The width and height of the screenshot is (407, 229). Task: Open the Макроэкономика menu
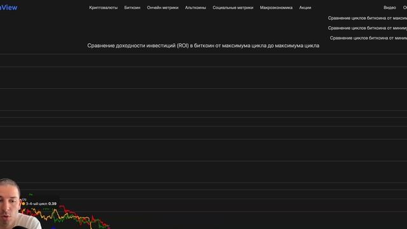pyautogui.click(x=276, y=8)
